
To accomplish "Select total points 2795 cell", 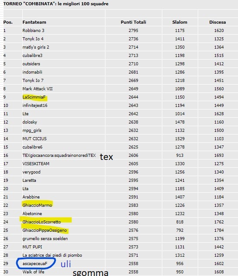I will (133, 31).
